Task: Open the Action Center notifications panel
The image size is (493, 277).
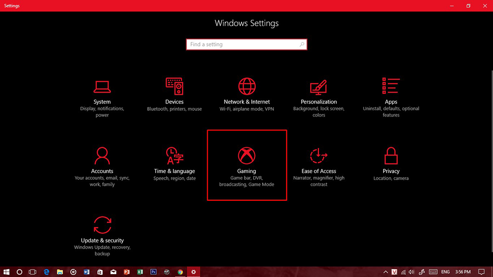Action: pos(481,272)
